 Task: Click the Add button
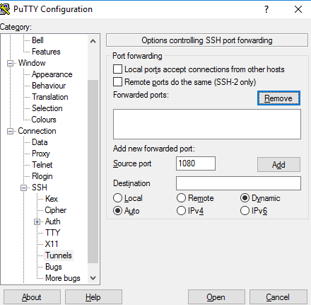pyautogui.click(x=278, y=165)
